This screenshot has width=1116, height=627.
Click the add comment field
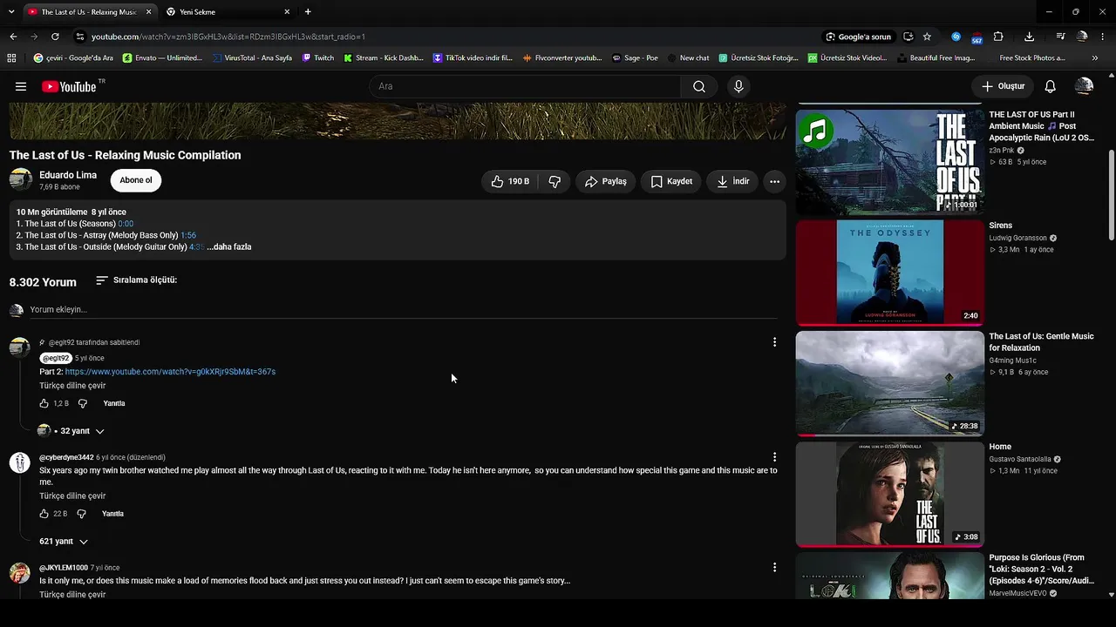tap(403, 309)
